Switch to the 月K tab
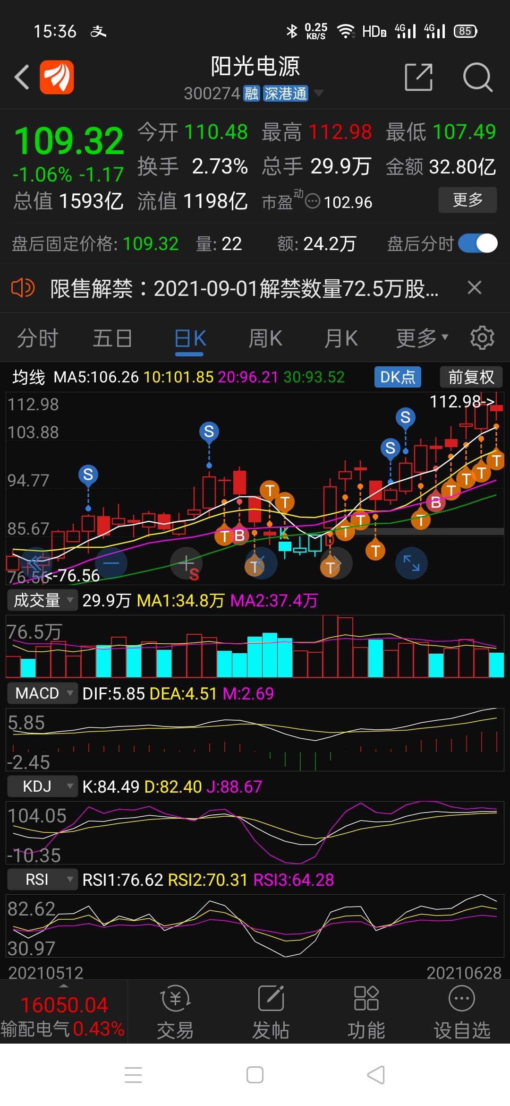Screen dimensions: 510x1106 pyautogui.click(x=341, y=338)
